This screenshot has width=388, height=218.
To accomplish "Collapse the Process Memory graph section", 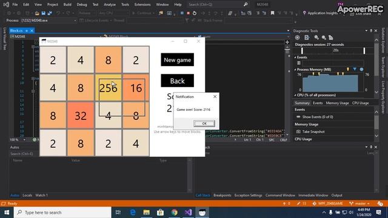I will click(x=295, y=70).
